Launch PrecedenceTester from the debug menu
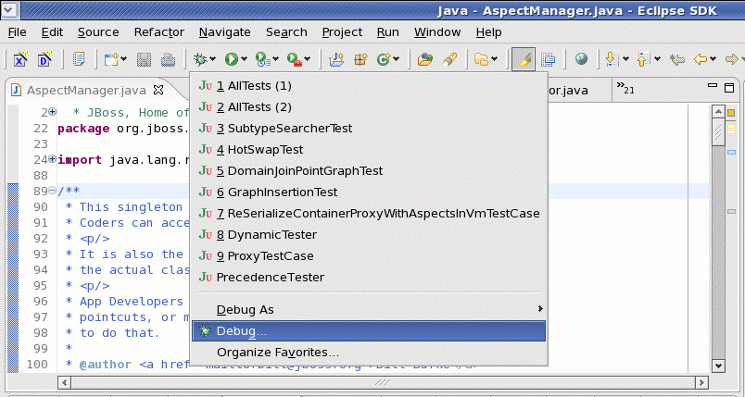 coord(369,278)
